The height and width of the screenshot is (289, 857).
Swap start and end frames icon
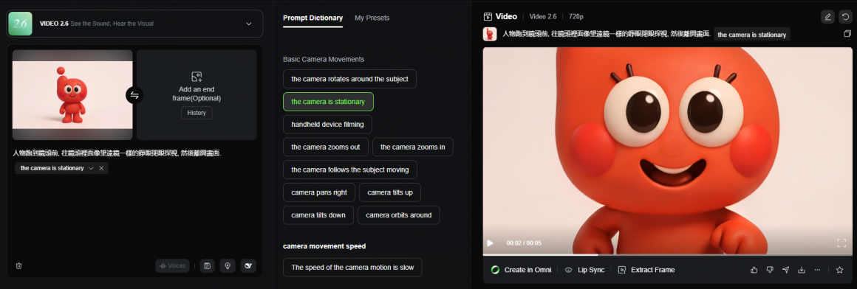[x=134, y=95]
